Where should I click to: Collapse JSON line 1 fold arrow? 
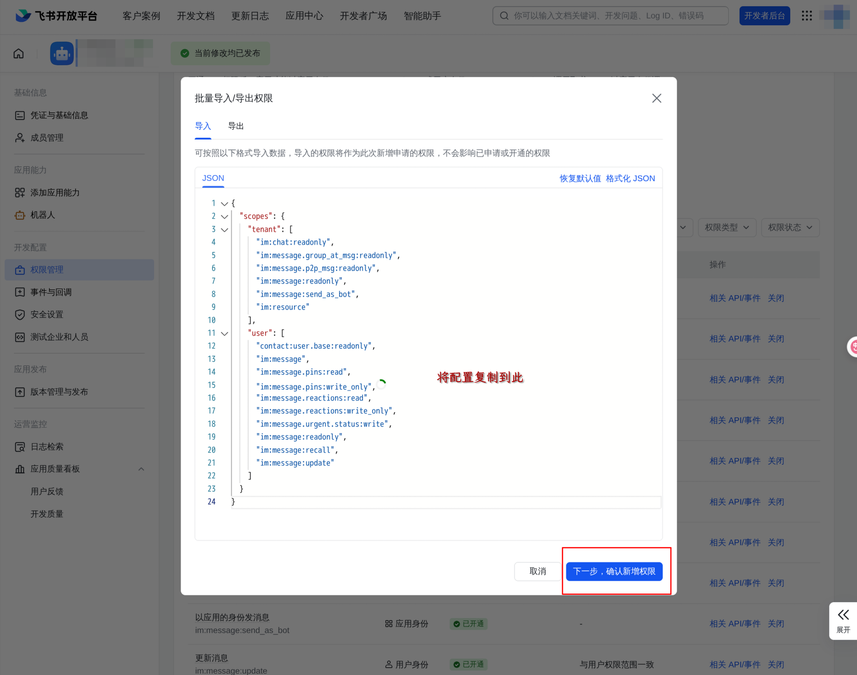click(x=225, y=203)
